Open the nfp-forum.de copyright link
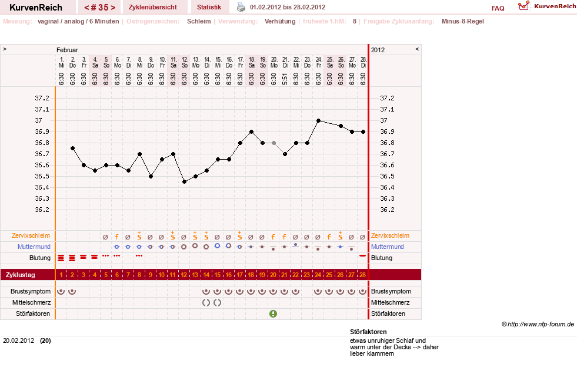The height and width of the screenshot is (371, 577). [x=538, y=324]
